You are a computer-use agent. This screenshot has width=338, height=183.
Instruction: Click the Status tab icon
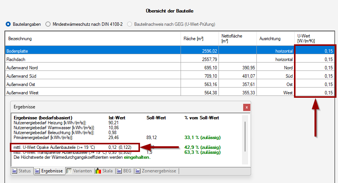(x=15, y=171)
